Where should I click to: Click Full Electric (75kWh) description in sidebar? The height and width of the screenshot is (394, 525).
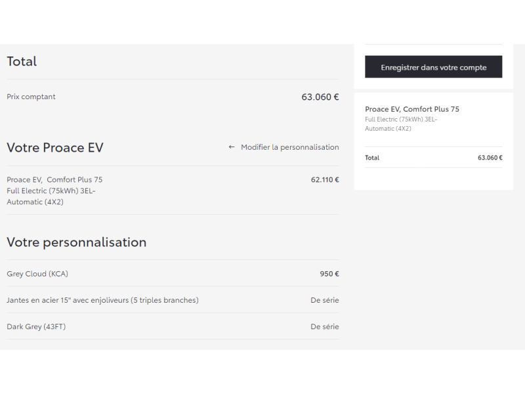401,124
